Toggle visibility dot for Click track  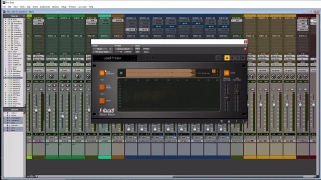click(6, 19)
